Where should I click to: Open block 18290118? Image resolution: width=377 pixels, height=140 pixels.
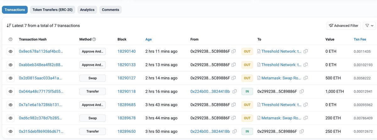[x=127, y=92]
